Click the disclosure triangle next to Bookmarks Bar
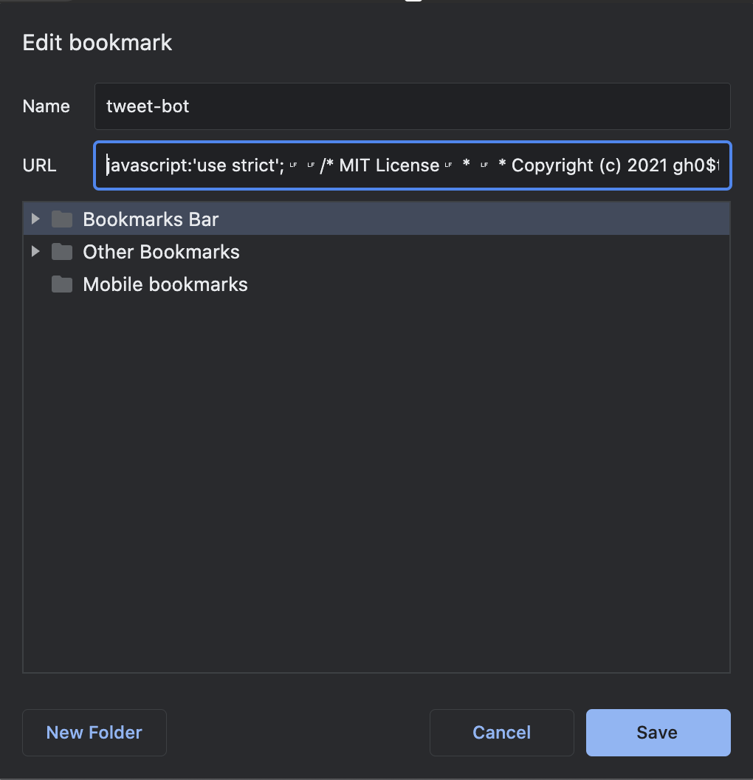The image size is (753, 780). pos(35,219)
